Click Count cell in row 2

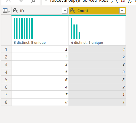click(x=97, y=57)
